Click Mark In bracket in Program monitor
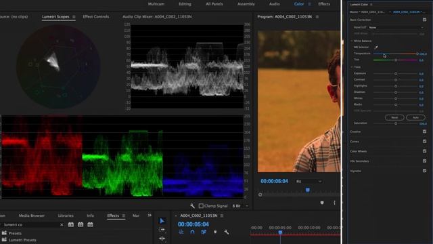Screen dimensions: 433x244 [x=334, y=203]
